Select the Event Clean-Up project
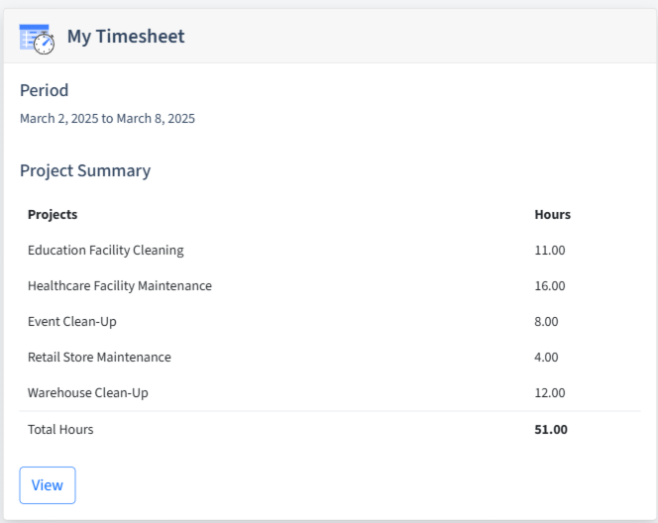 72,322
